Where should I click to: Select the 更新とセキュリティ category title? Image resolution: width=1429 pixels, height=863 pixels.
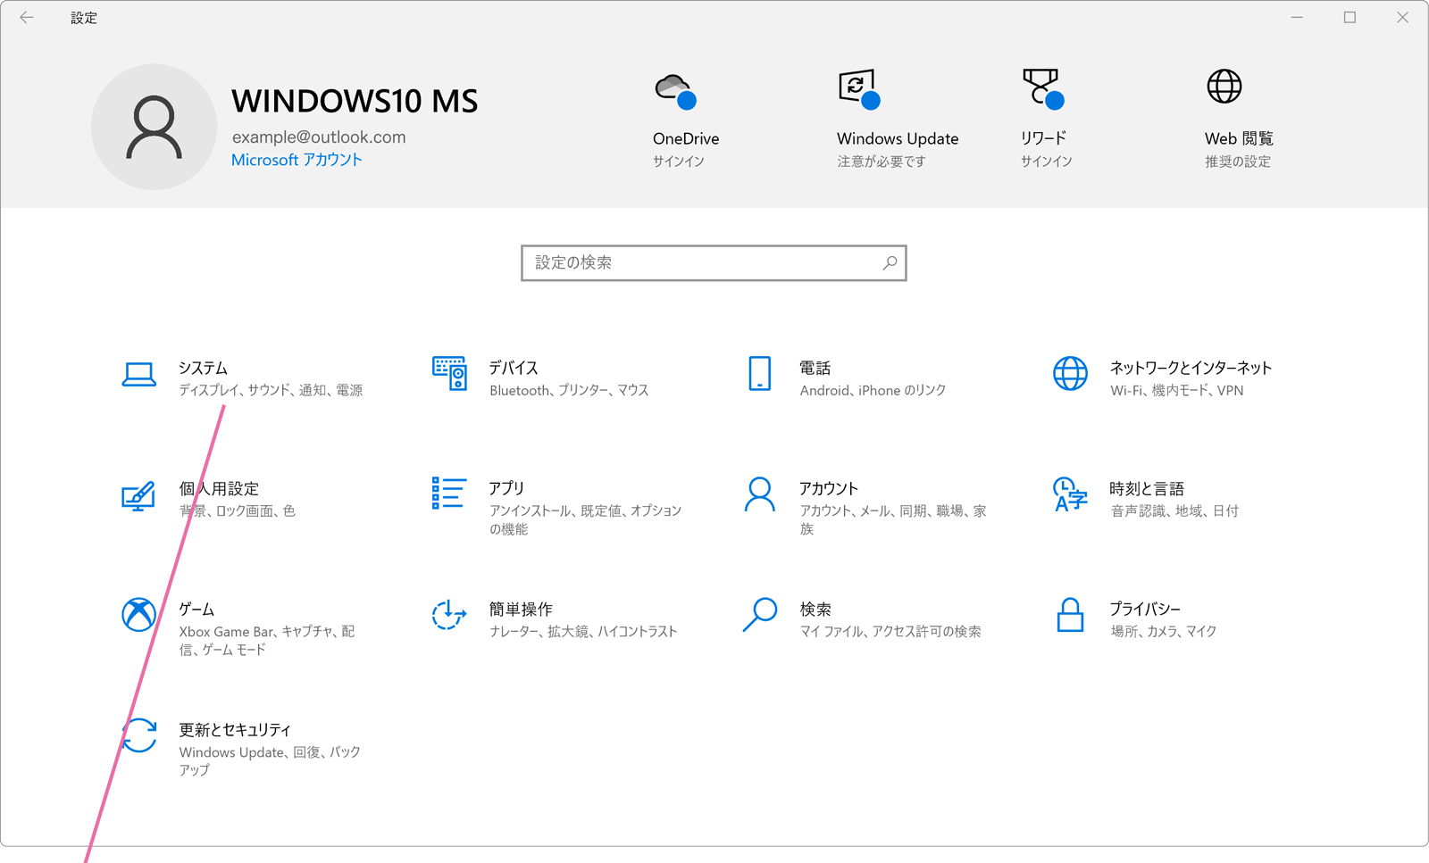(235, 729)
